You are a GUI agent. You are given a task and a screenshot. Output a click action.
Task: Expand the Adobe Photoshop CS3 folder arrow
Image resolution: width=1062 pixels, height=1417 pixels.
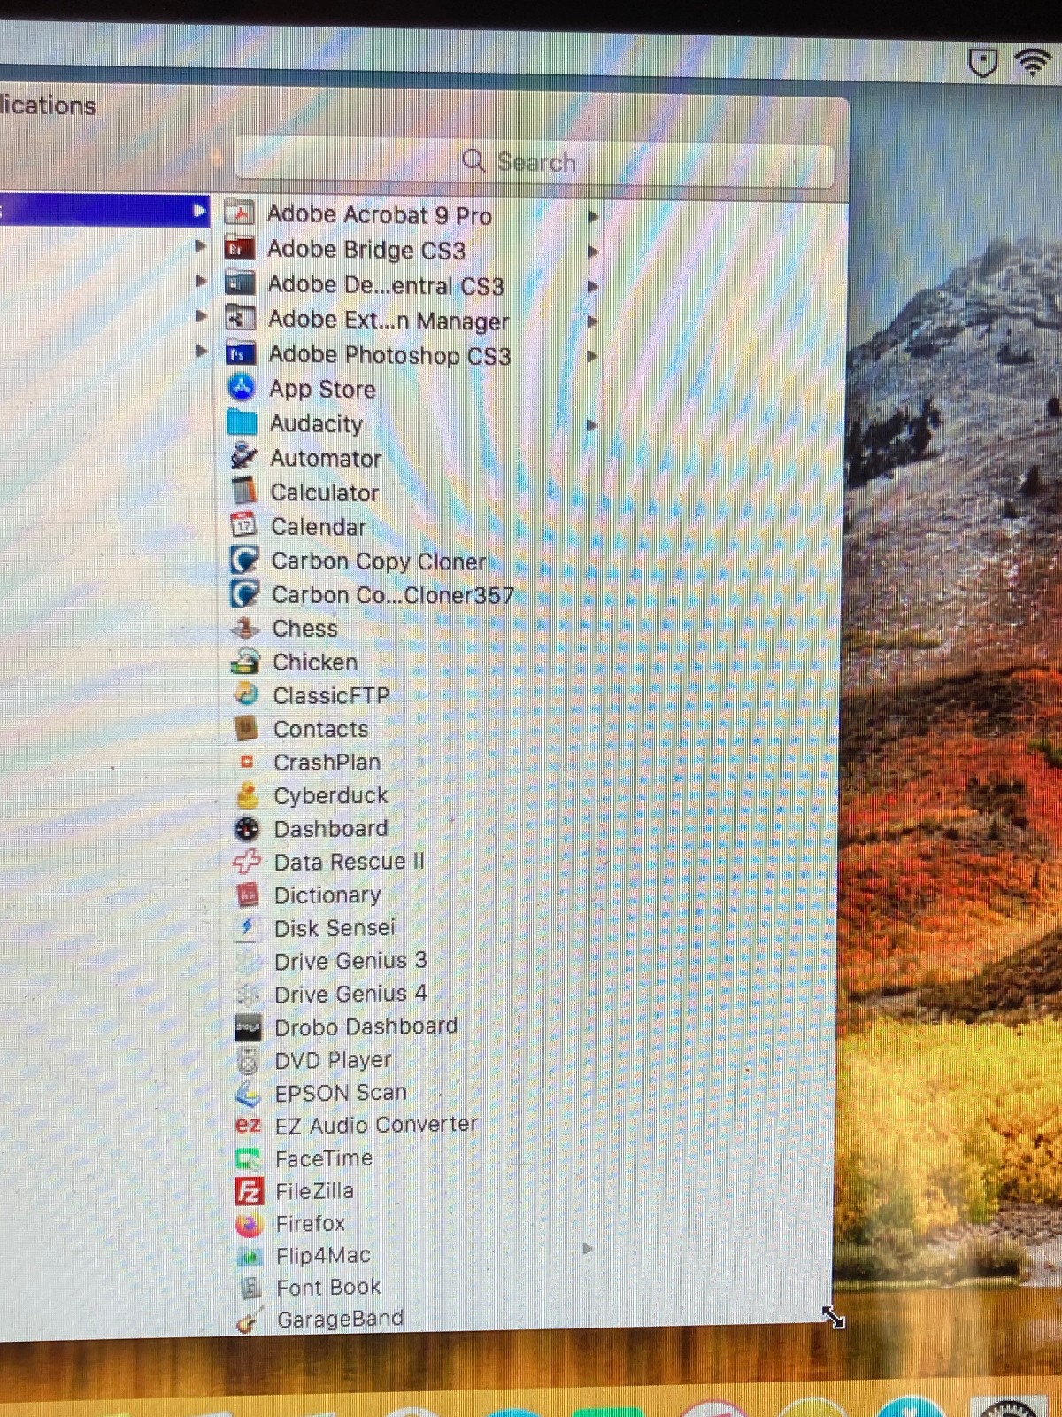(x=593, y=356)
